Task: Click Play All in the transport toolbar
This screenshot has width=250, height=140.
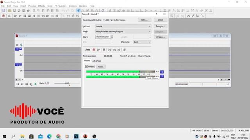Action: (x=16, y=16)
